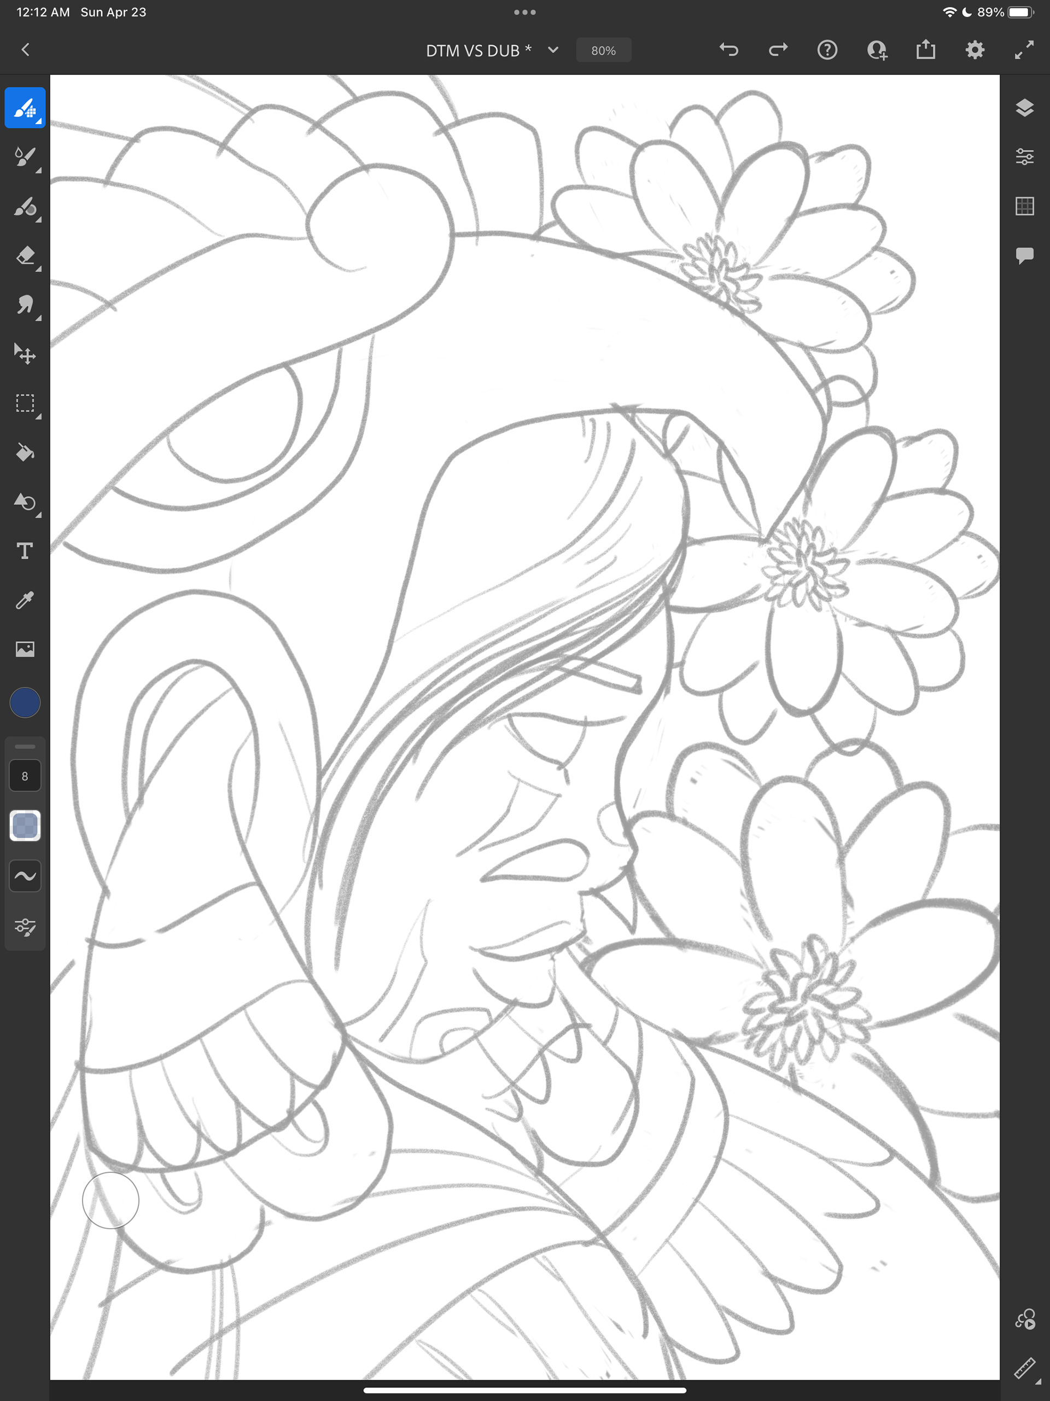Open the 80% zoom level field
Screen dimensions: 1050x1401
click(x=604, y=50)
